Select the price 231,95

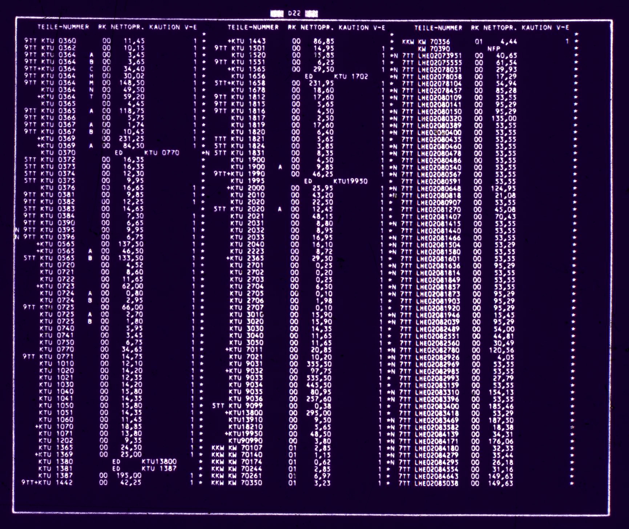pos(321,83)
